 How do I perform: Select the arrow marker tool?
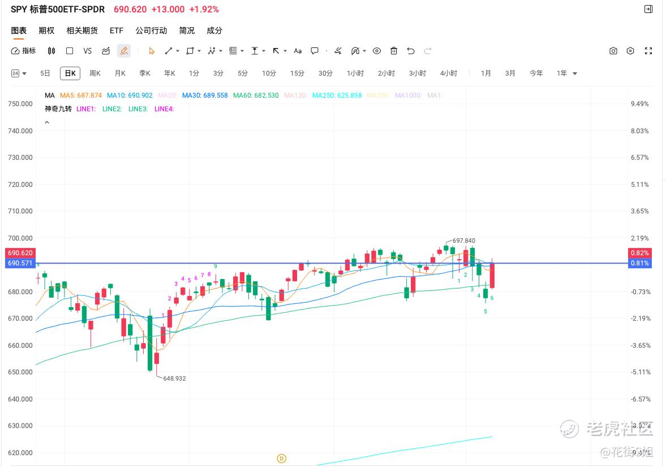click(276, 51)
